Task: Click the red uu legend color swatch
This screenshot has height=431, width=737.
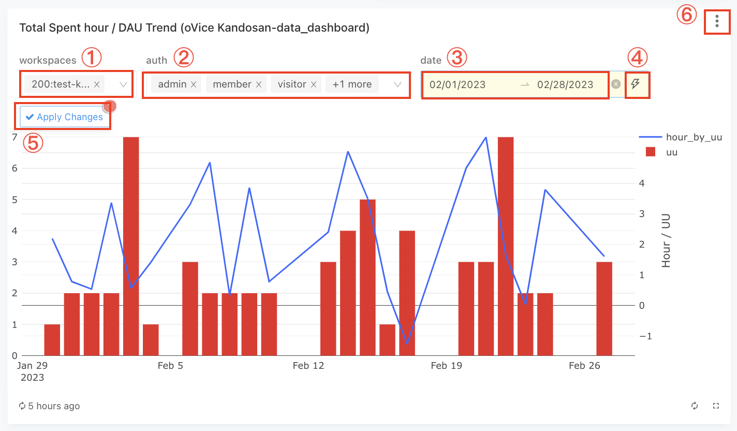Action: coord(651,152)
